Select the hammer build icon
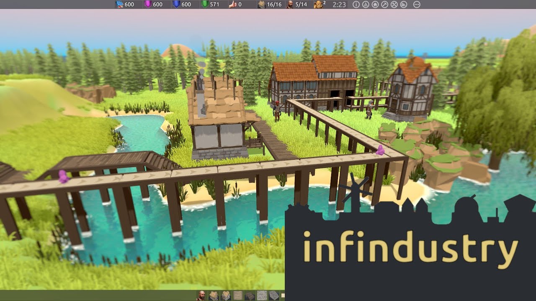This screenshot has width=536, height=301. pyautogui.click(x=384, y=5)
